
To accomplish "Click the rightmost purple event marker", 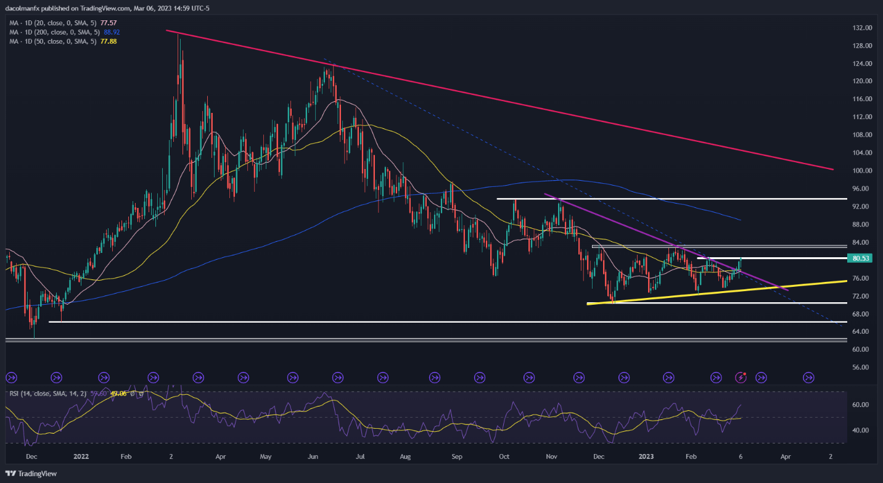I will [808, 377].
